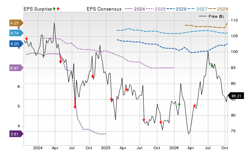The image size is (251, 150).
Task: Click the green surprise arrow between 2024 and Apr
Action: (44, 56)
